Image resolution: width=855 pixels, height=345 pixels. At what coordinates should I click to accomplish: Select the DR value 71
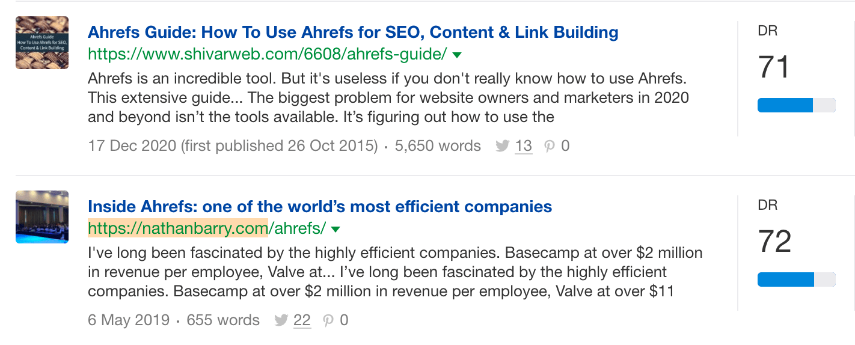pyautogui.click(x=774, y=67)
